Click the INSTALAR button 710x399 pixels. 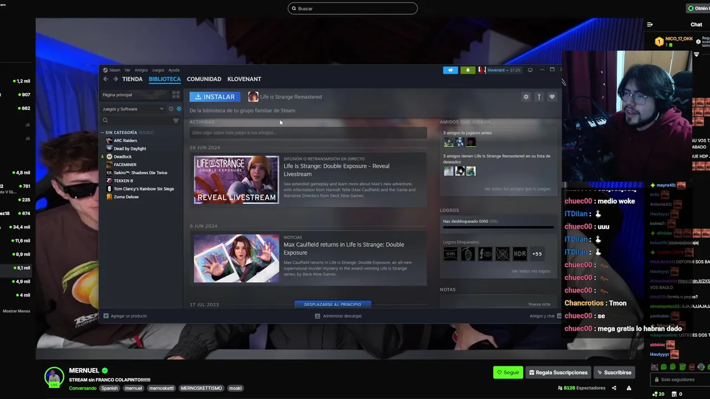click(215, 97)
